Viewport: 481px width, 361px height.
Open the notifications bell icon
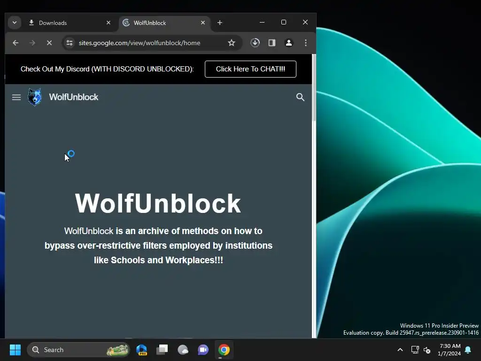(468, 350)
